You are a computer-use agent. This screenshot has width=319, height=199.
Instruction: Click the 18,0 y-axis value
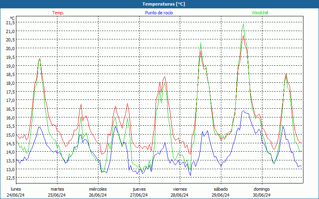10,83
